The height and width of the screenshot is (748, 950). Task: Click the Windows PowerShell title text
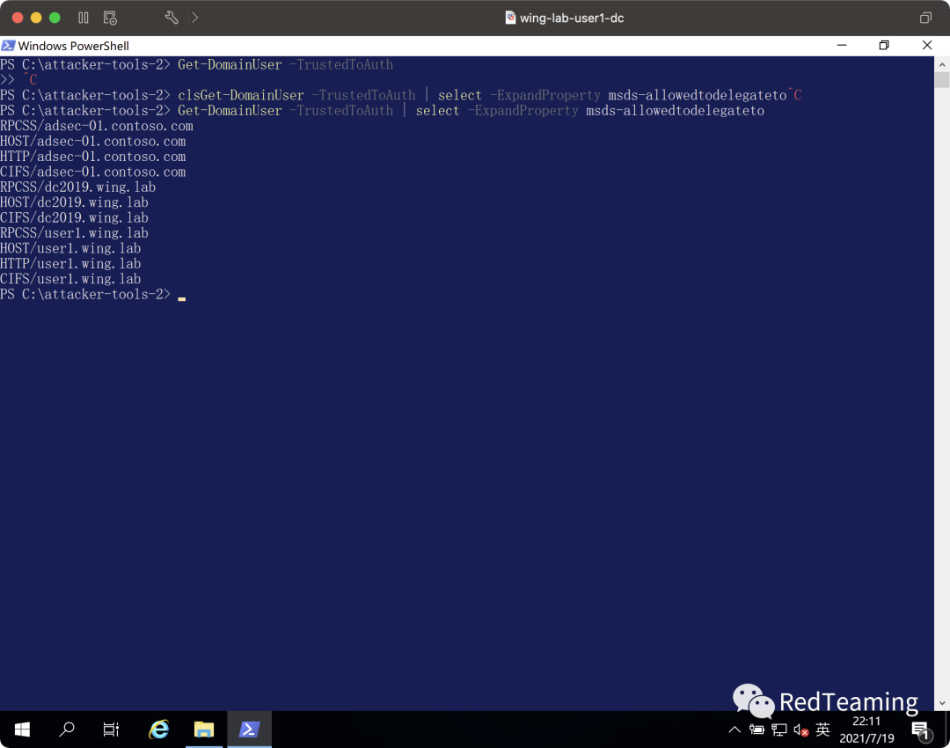click(x=73, y=46)
